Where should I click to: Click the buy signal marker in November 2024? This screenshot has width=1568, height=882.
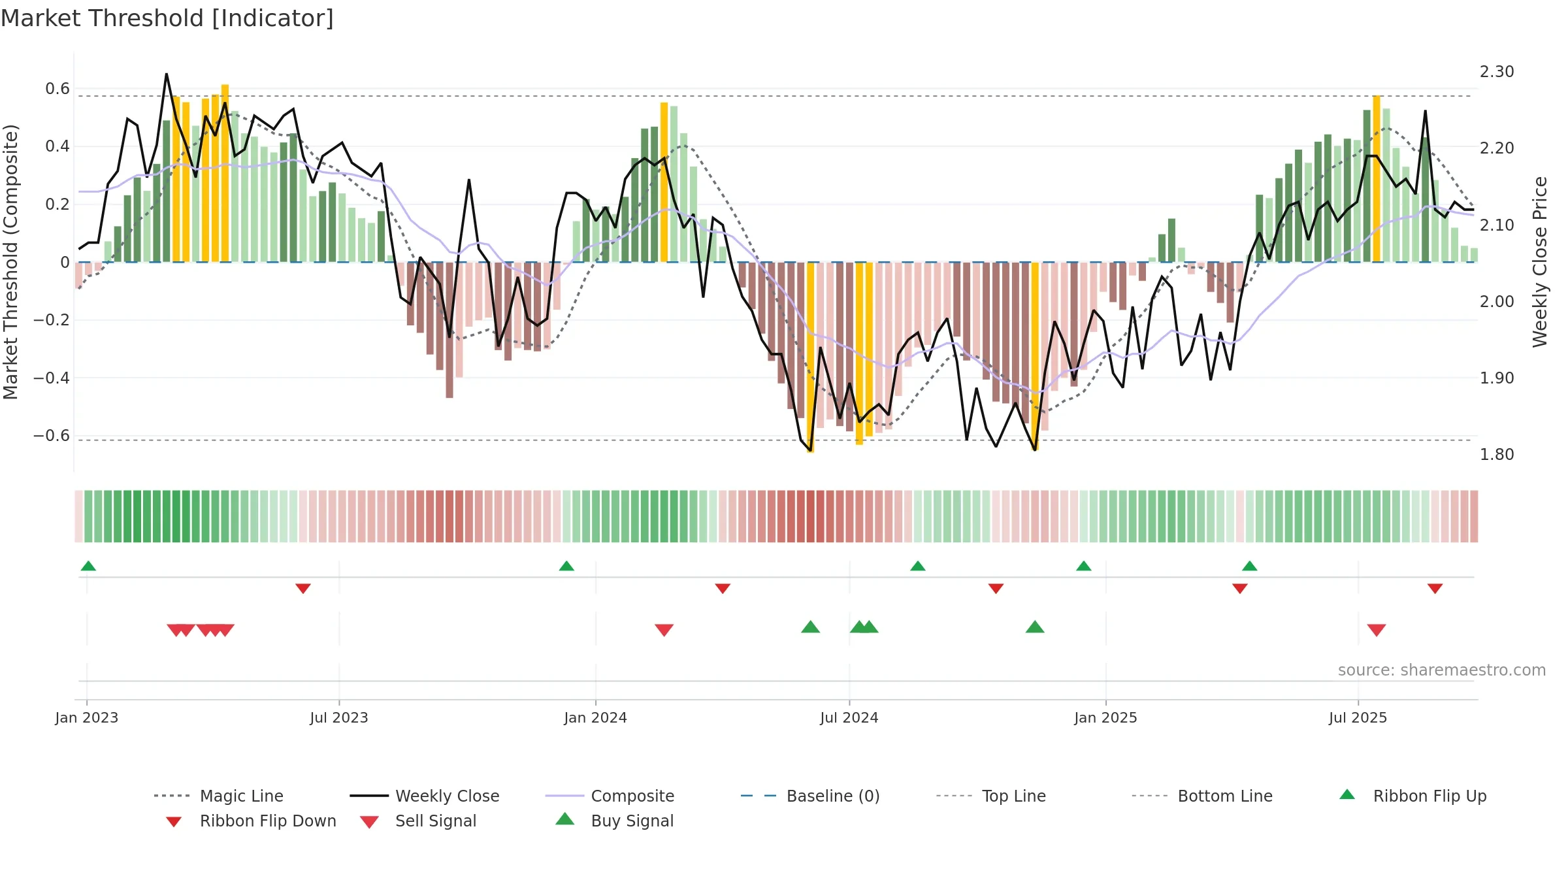pos(1035,627)
